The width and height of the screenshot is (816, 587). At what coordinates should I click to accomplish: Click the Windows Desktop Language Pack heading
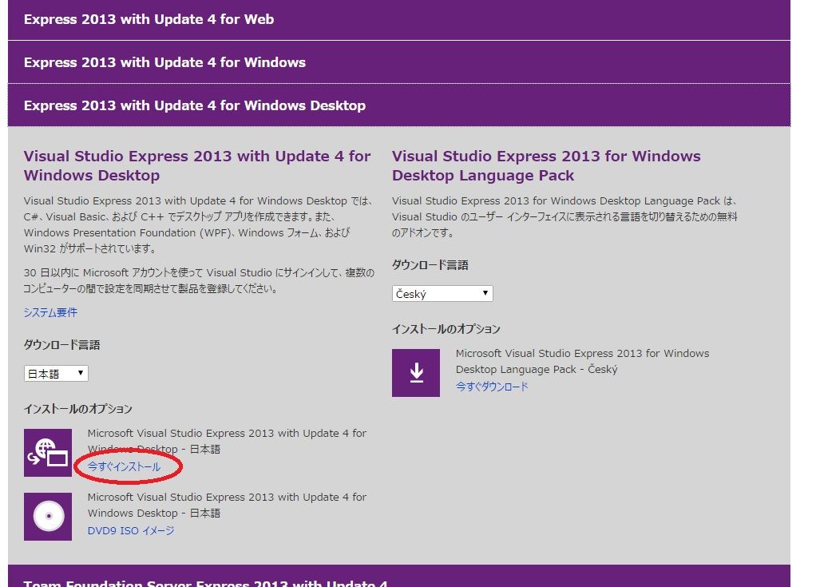pos(546,165)
